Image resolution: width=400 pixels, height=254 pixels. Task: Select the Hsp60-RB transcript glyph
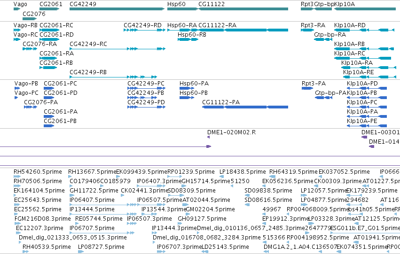[x=188, y=39]
